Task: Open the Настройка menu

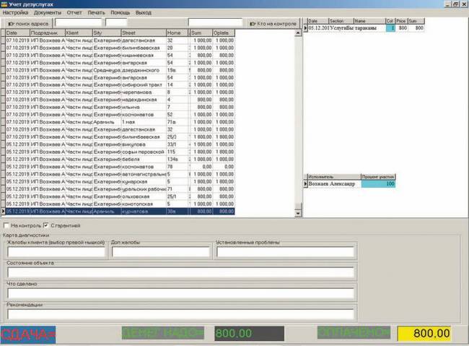Action: coord(16,13)
